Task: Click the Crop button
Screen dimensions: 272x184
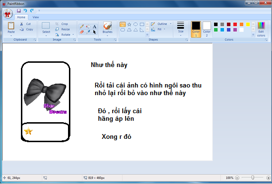Action: tap(62, 24)
